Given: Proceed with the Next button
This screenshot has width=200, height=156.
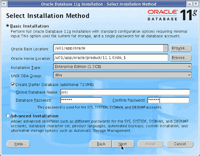Looking at the screenshot, I should coord(123,144).
